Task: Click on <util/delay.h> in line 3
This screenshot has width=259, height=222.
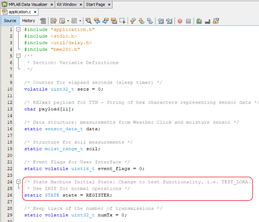Action: click(x=71, y=43)
